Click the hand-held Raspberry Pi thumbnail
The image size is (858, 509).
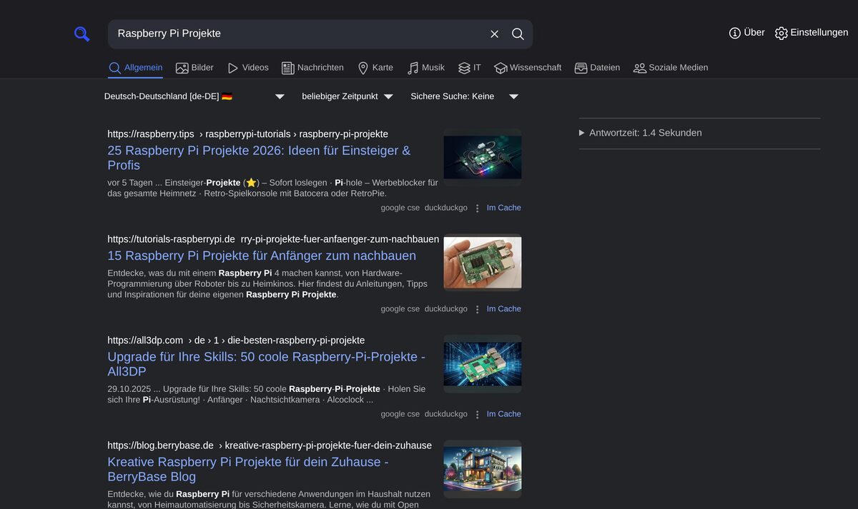483,263
